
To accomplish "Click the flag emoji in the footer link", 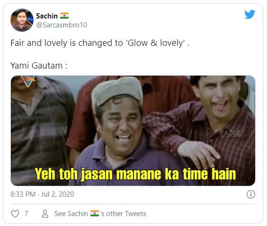I will [x=95, y=213].
